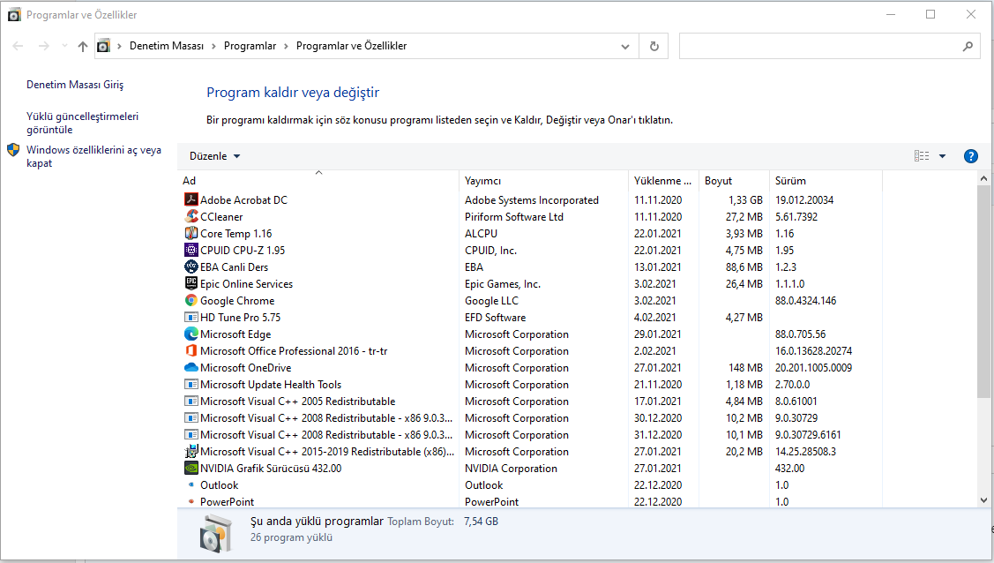The width and height of the screenshot is (994, 563).
Task: Select the CCleaner program icon
Action: tap(191, 217)
